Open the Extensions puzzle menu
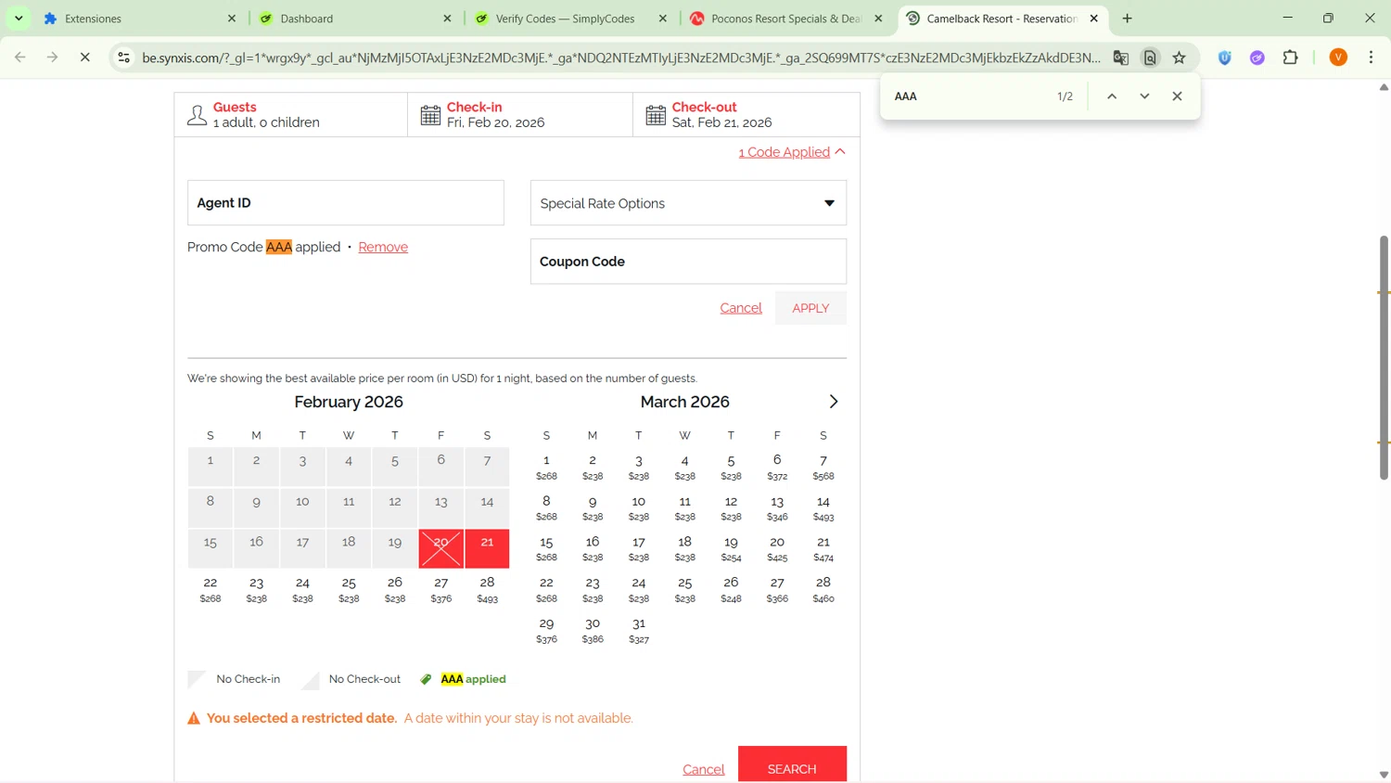This screenshot has width=1391, height=783. 1290,58
